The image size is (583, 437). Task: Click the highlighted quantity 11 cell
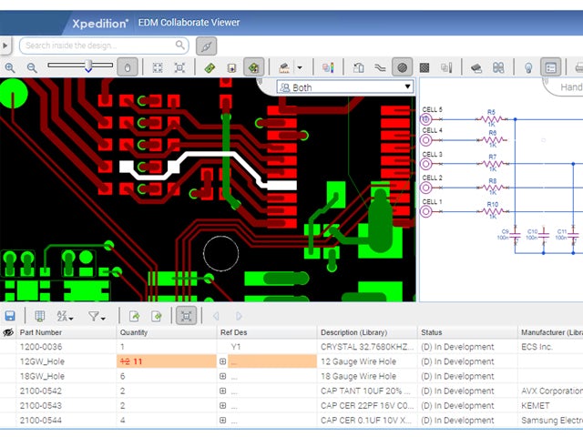coord(167,361)
